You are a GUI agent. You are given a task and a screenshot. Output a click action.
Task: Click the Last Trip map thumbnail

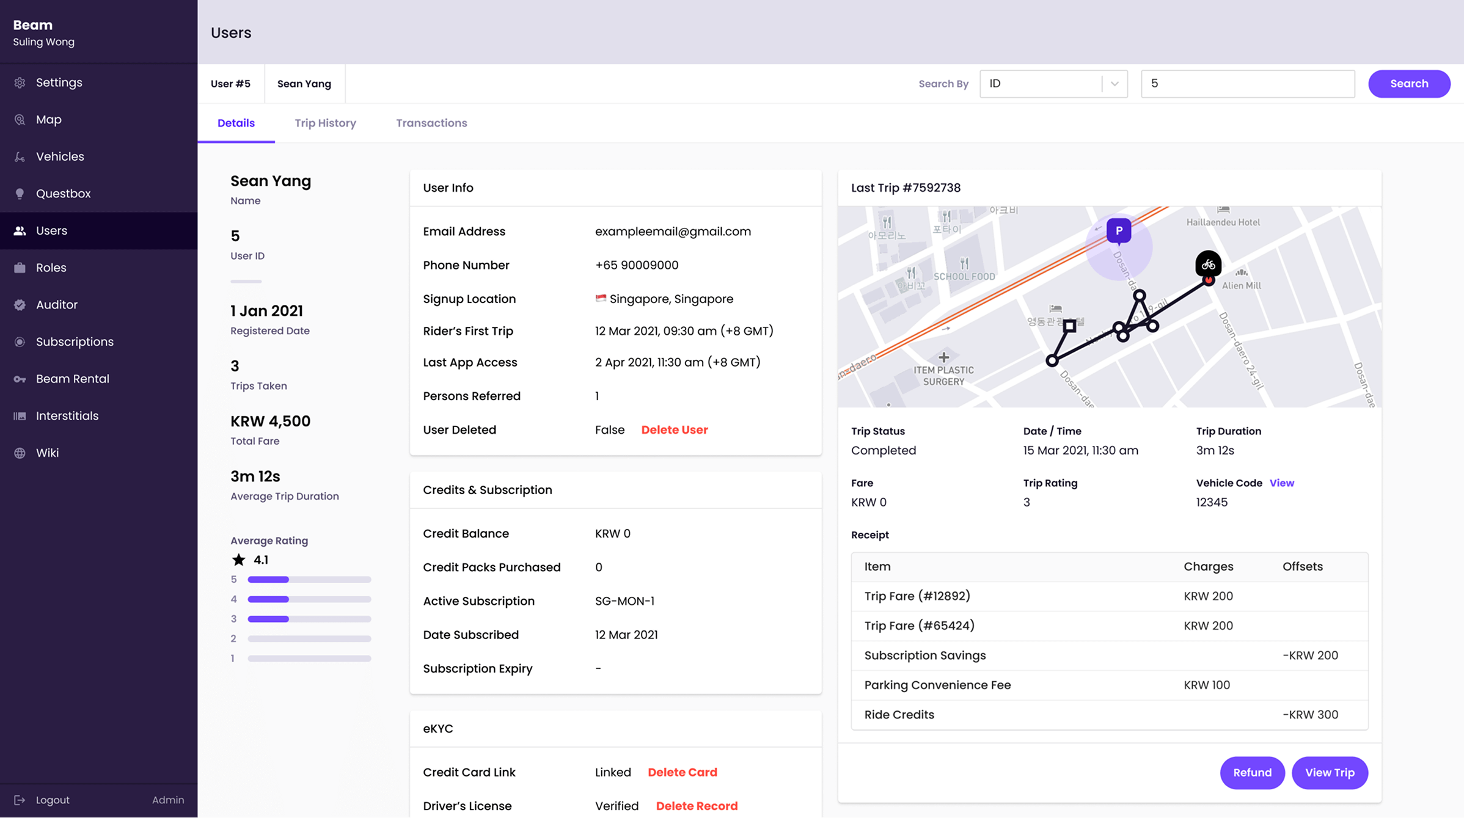[x=1109, y=307]
